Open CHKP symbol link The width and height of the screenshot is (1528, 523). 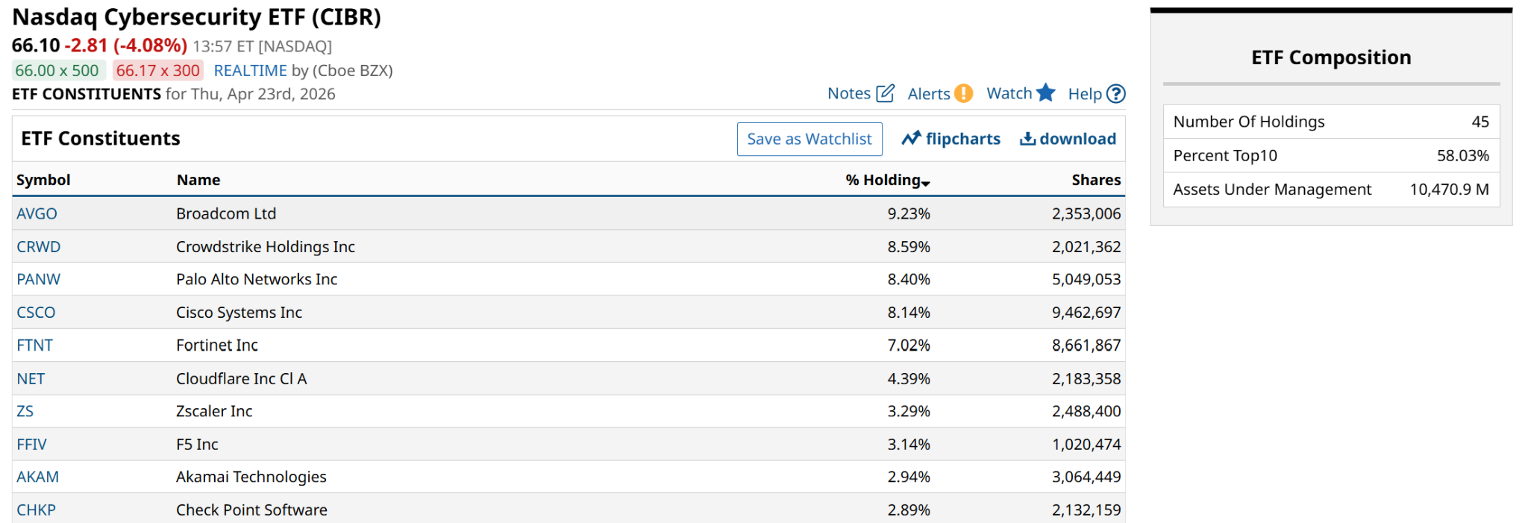[36, 510]
